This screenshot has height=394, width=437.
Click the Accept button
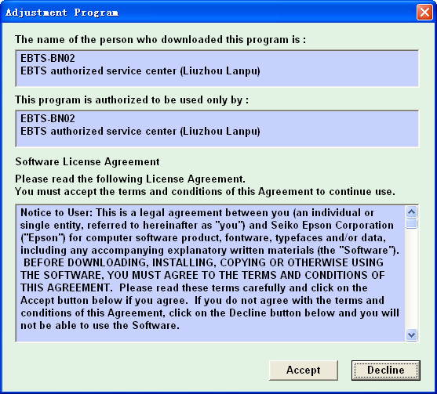304,370
